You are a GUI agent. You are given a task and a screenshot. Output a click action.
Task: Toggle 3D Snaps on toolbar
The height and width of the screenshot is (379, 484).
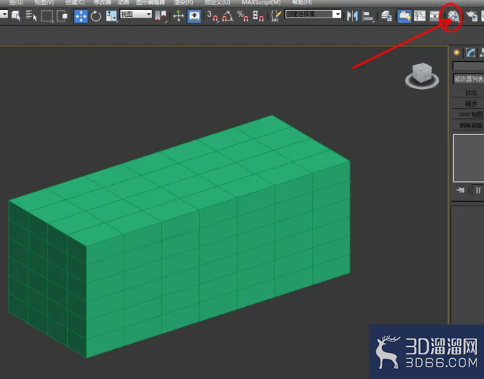212,16
